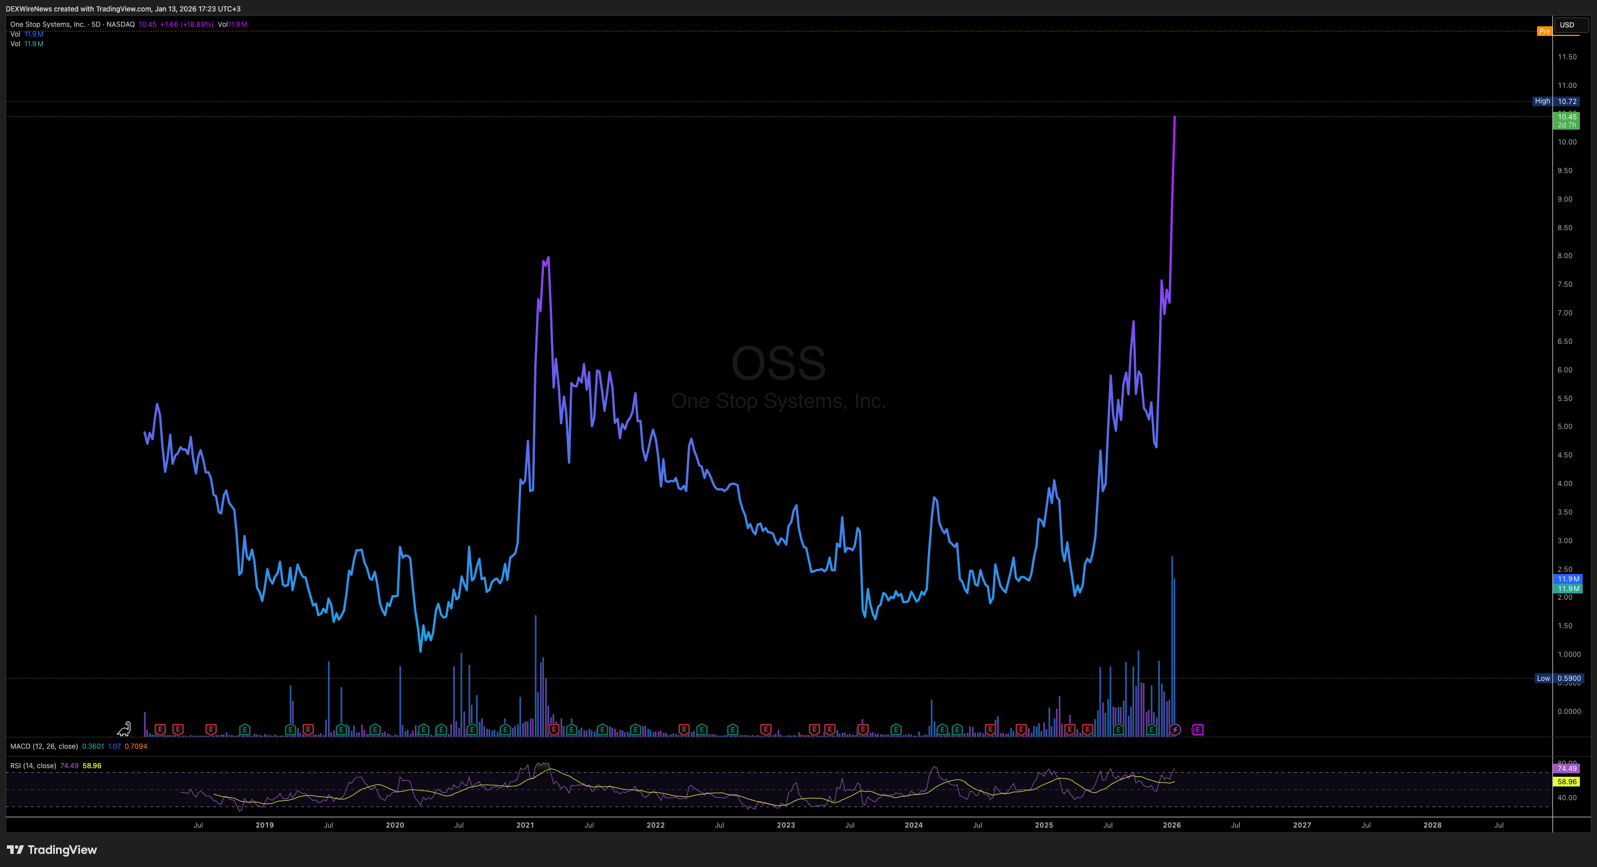Screen dimensions: 1597x867
Task: Click the magenta upcoming earnings E icon
Action: point(1197,729)
